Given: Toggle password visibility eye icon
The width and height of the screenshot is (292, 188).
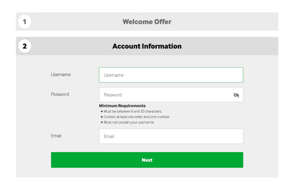Looking at the screenshot, I should 236,95.
